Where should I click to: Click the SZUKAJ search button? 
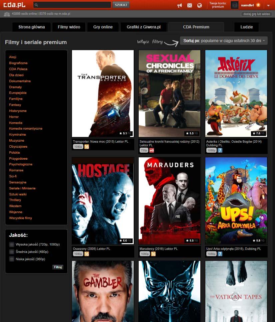[121, 5]
